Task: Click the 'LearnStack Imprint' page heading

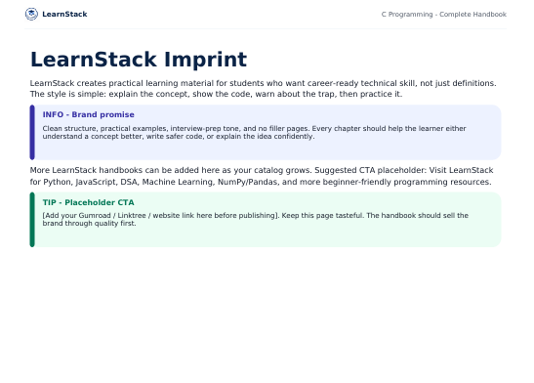Action: [x=139, y=60]
